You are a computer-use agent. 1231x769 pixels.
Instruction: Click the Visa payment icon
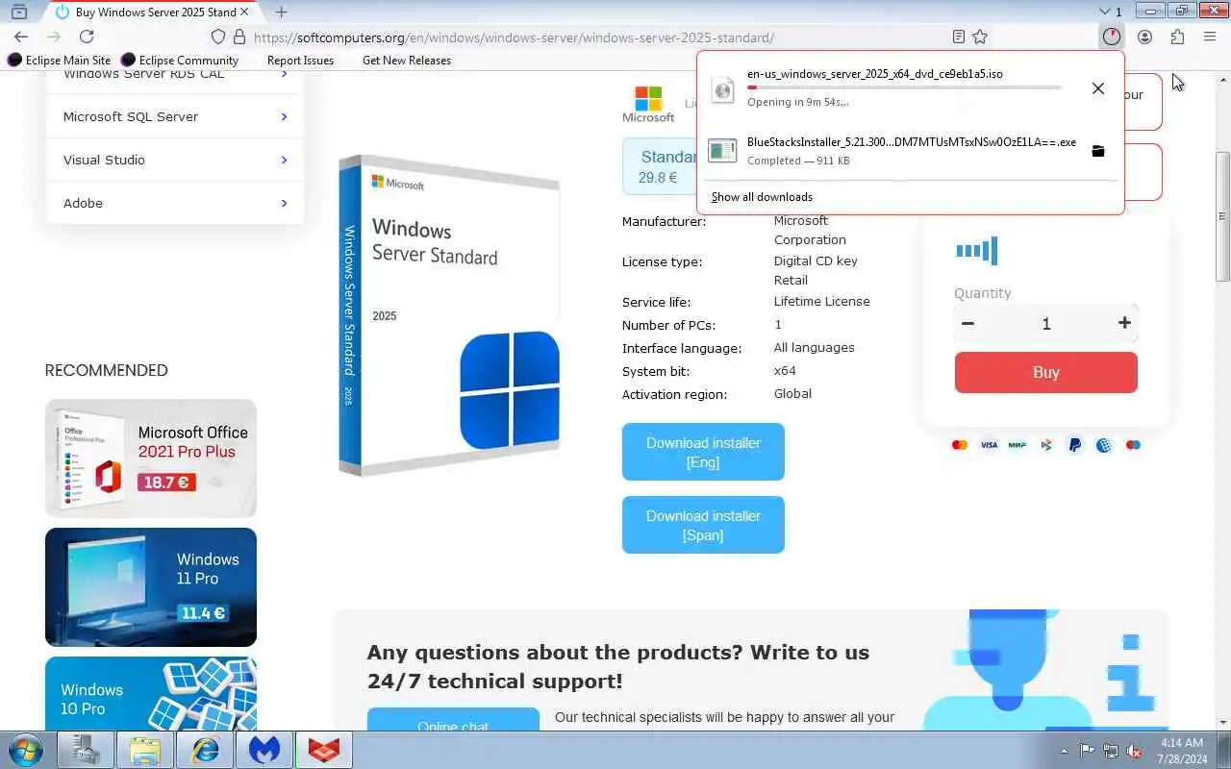point(989,445)
